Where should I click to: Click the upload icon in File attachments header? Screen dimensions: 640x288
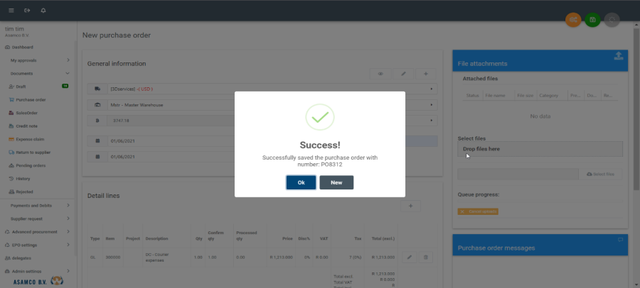(618, 57)
